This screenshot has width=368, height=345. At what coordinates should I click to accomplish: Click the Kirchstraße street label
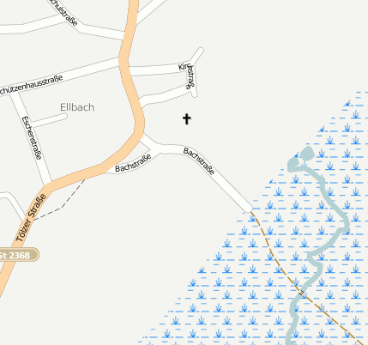(x=188, y=75)
